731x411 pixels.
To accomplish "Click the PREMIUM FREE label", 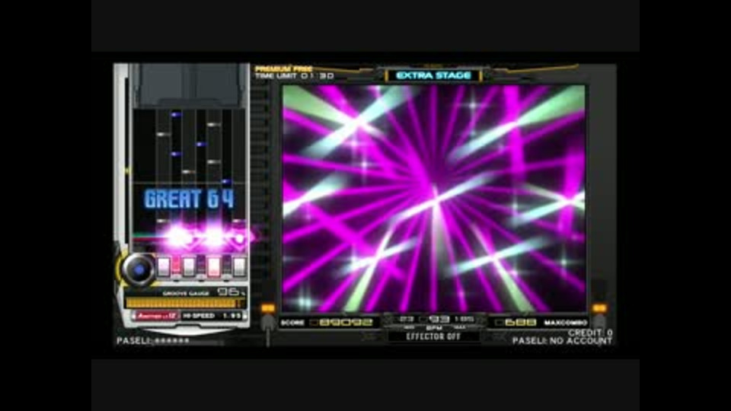I will pos(283,69).
